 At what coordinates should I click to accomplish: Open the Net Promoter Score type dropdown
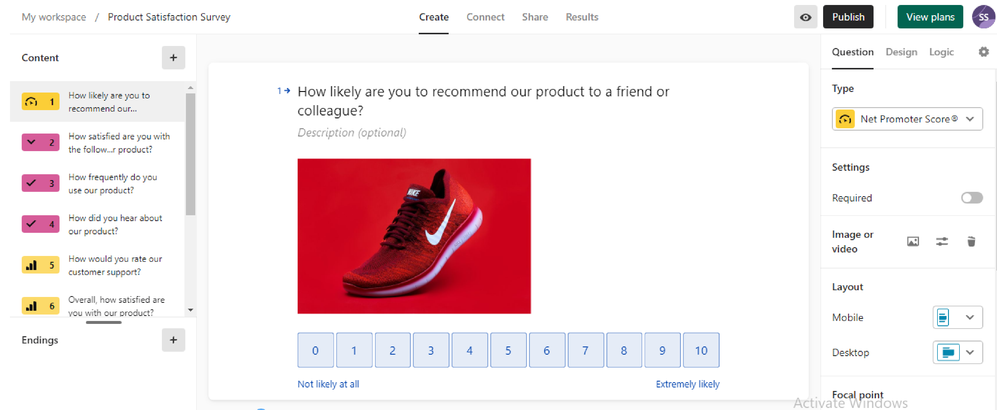click(x=907, y=119)
